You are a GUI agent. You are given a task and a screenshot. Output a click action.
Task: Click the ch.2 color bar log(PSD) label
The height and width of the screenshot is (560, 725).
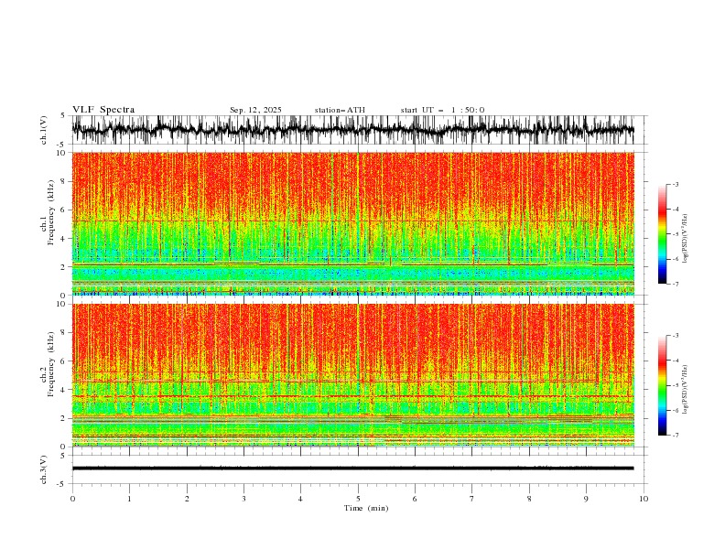click(686, 390)
